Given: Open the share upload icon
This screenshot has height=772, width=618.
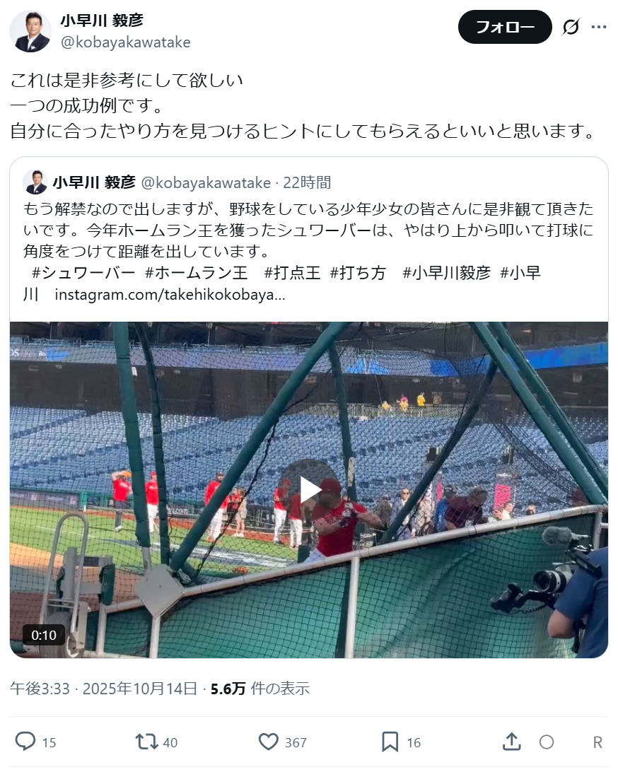Looking at the screenshot, I should pyautogui.click(x=512, y=742).
